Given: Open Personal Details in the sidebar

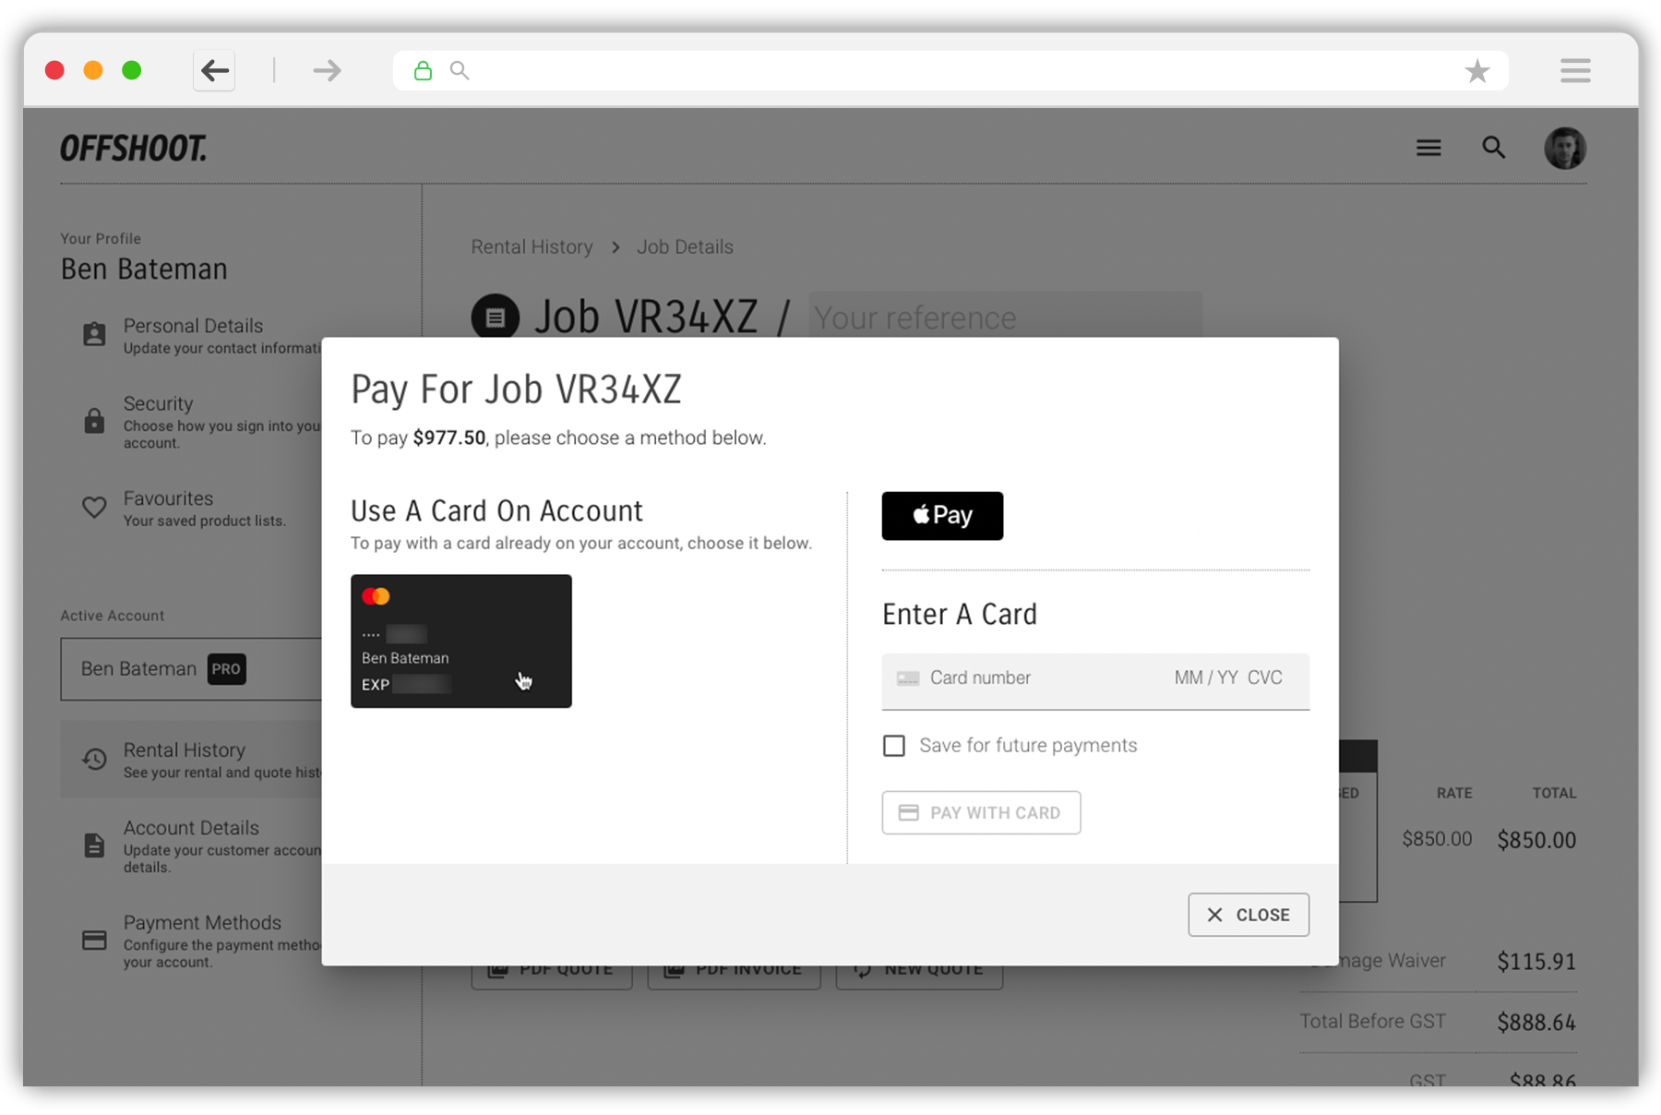Looking at the screenshot, I should pyautogui.click(x=192, y=336).
